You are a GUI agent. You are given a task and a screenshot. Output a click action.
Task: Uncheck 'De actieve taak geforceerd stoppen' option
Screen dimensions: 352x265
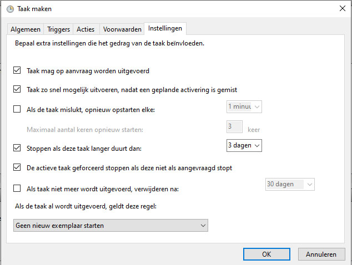pyautogui.click(x=17, y=167)
